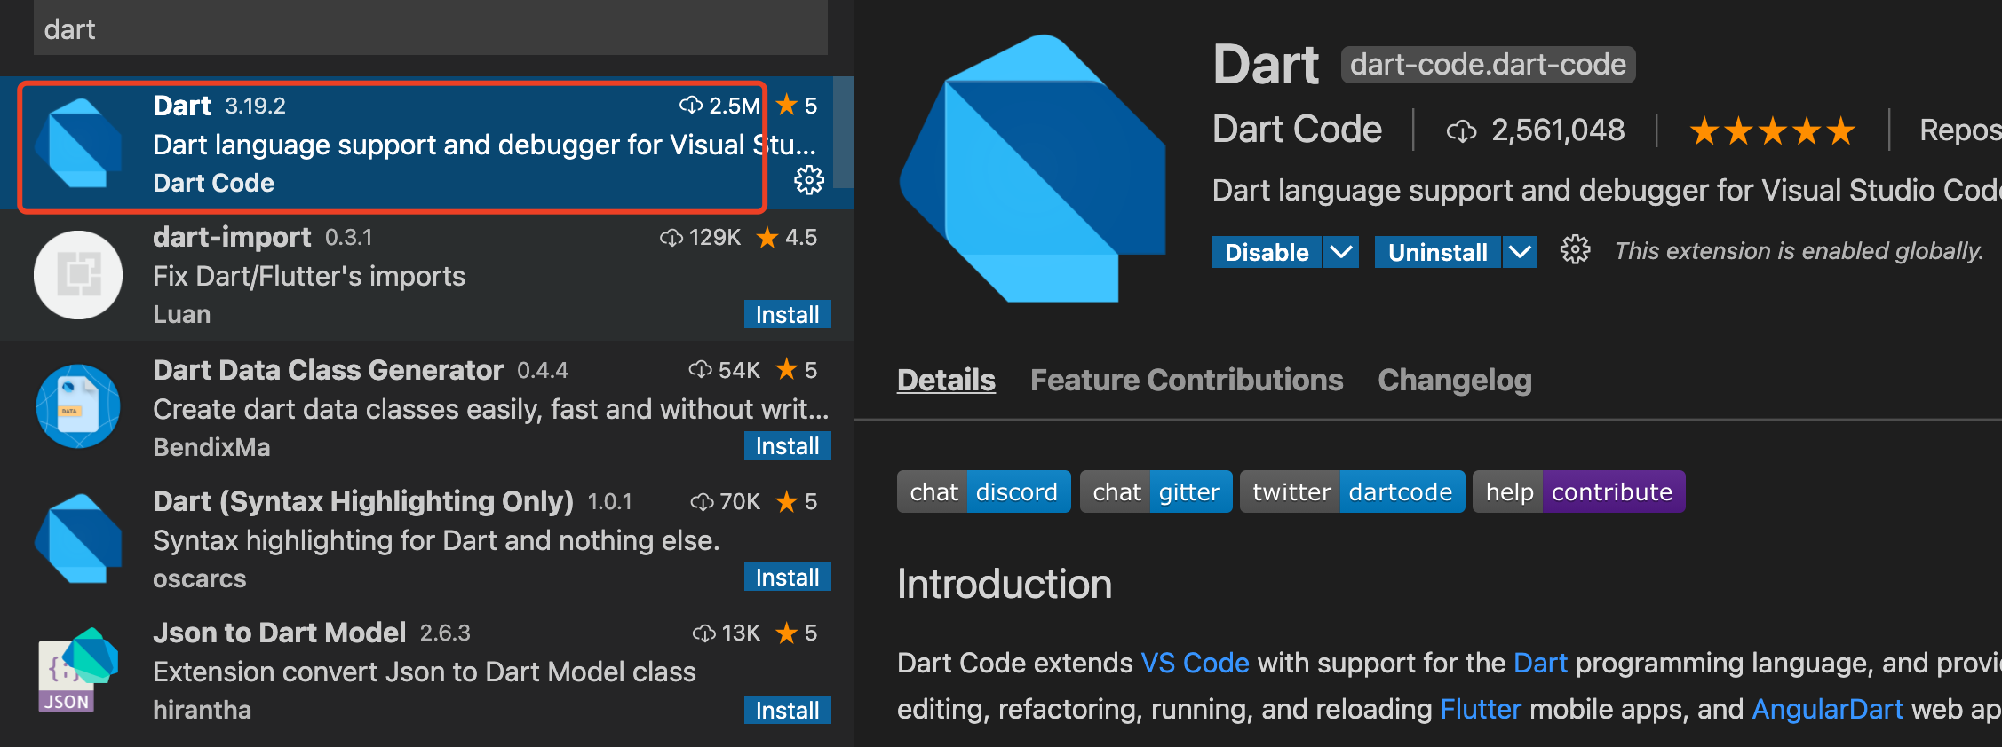Click the extension list scrollbar thumb
The image size is (2002, 747).
click(x=844, y=132)
